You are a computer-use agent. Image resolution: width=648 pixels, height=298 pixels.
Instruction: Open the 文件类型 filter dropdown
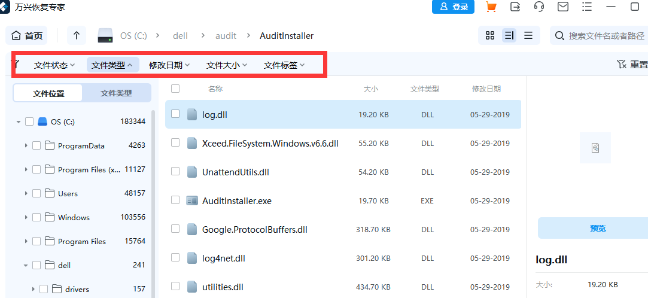pos(113,65)
